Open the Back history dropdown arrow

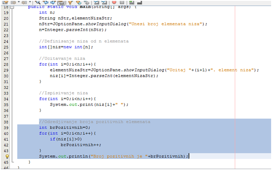(x=19, y=2)
